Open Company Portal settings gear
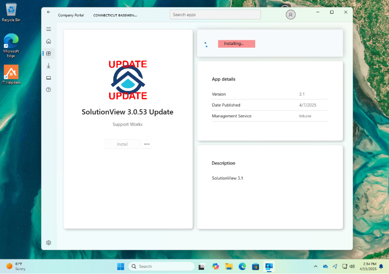 (48, 243)
